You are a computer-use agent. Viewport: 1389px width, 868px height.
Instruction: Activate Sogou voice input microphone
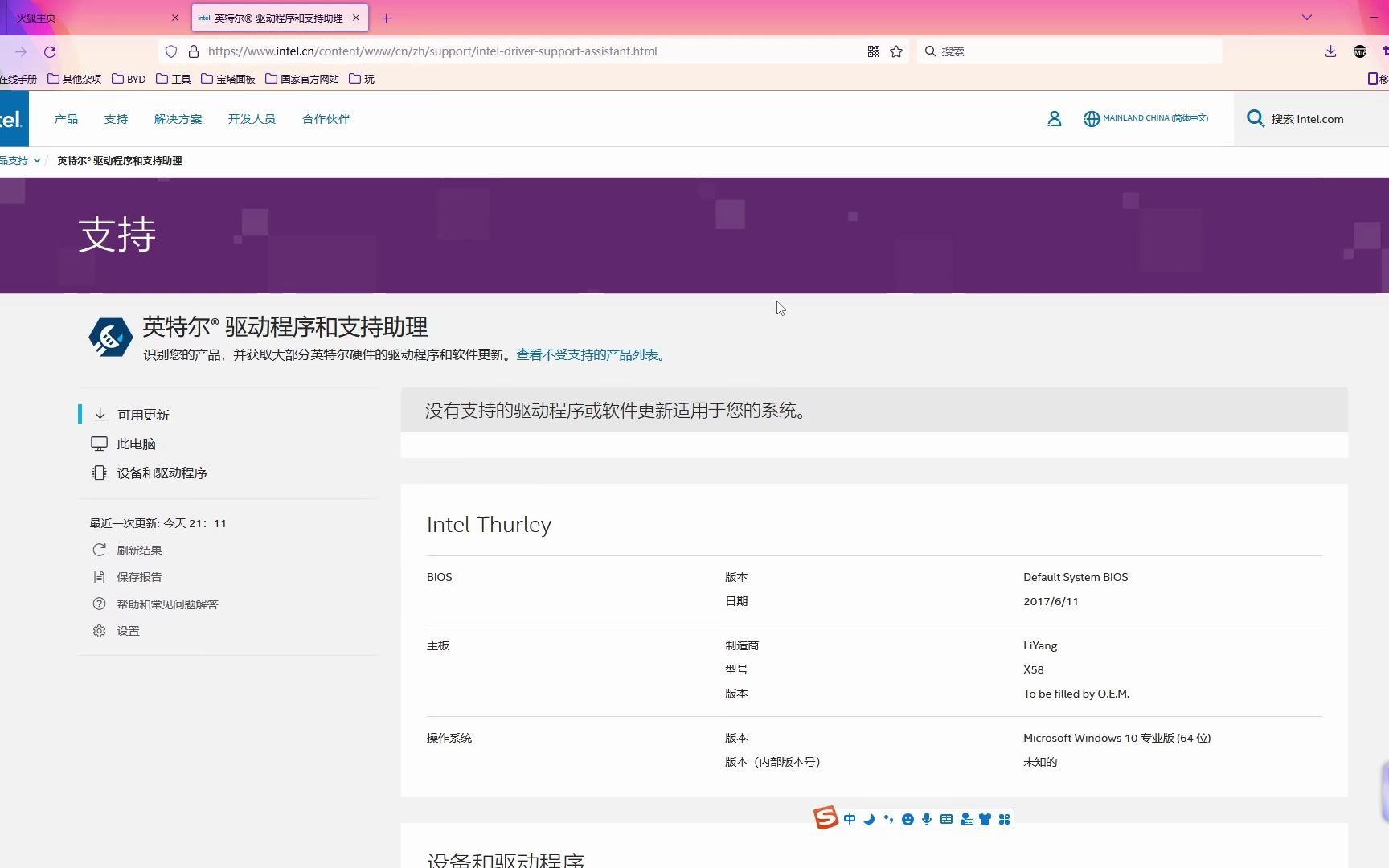click(x=927, y=818)
